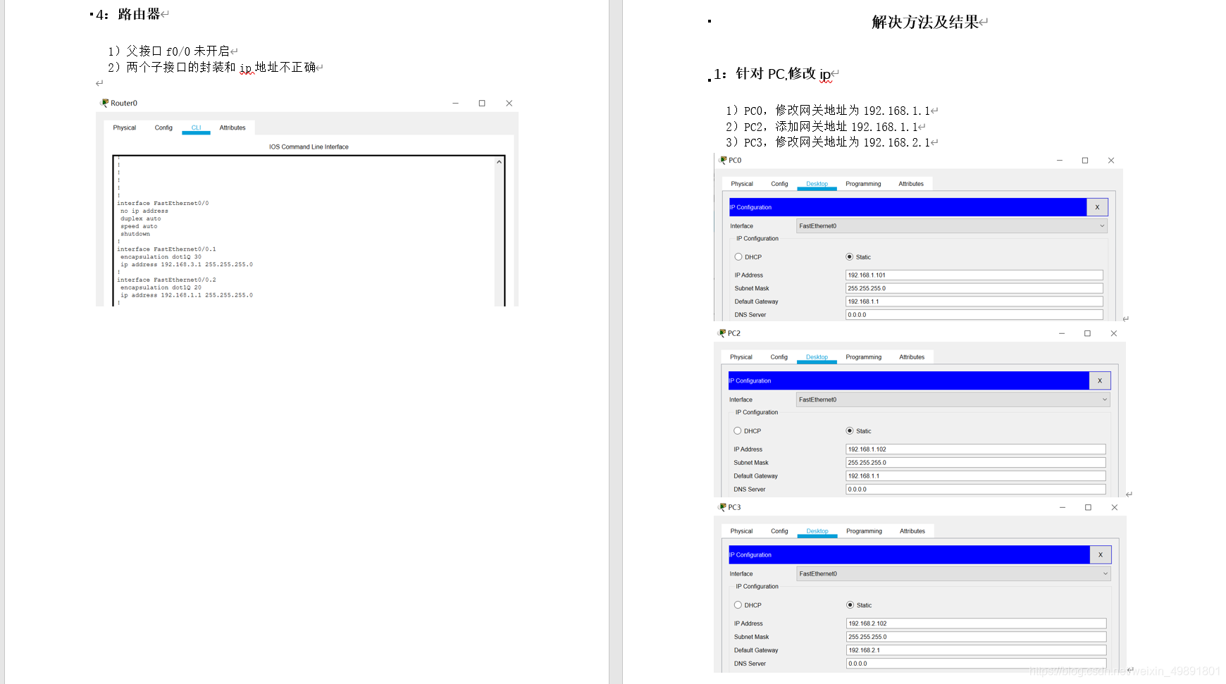Open Attributes tab in PC3
This screenshot has height=684, width=1226.
[912, 531]
